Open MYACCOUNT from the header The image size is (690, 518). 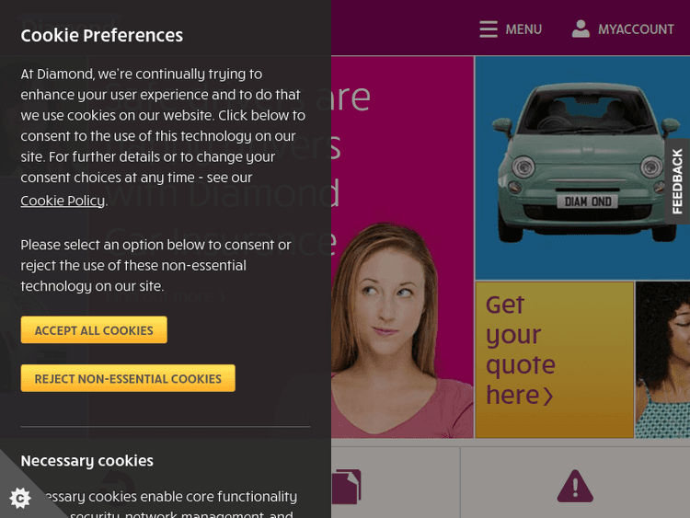(x=636, y=29)
